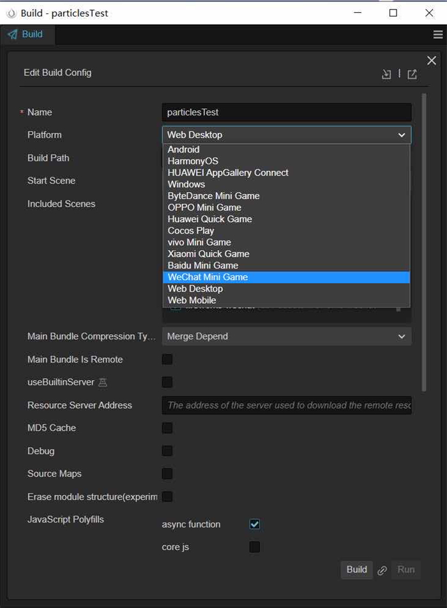This screenshot has height=608, width=447.
Task: Toggle the Debug checkbox
Action: 167,451
